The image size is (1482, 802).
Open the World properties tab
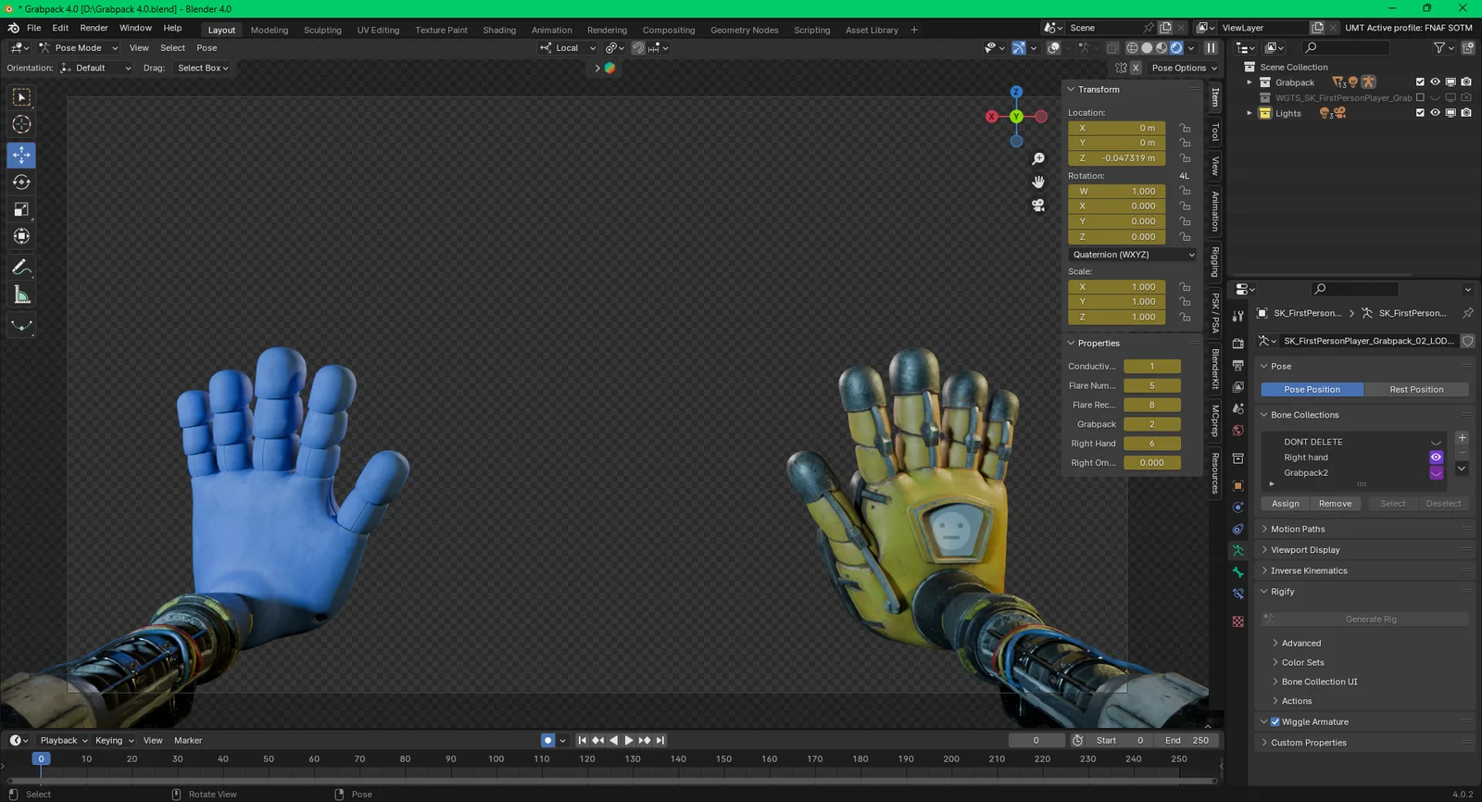click(x=1238, y=431)
